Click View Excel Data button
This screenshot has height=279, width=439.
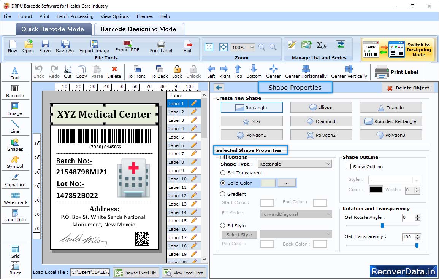point(184,273)
